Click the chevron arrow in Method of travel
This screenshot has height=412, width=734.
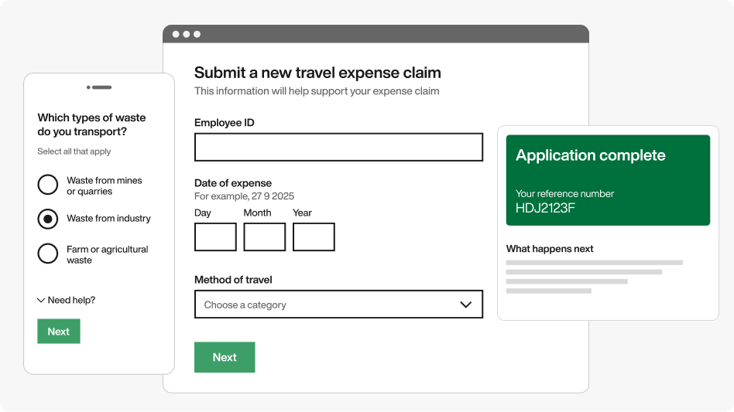pos(465,305)
